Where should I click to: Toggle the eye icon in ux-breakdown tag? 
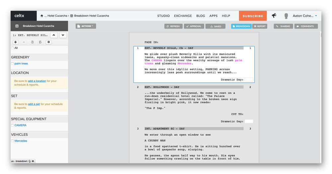(33, 161)
